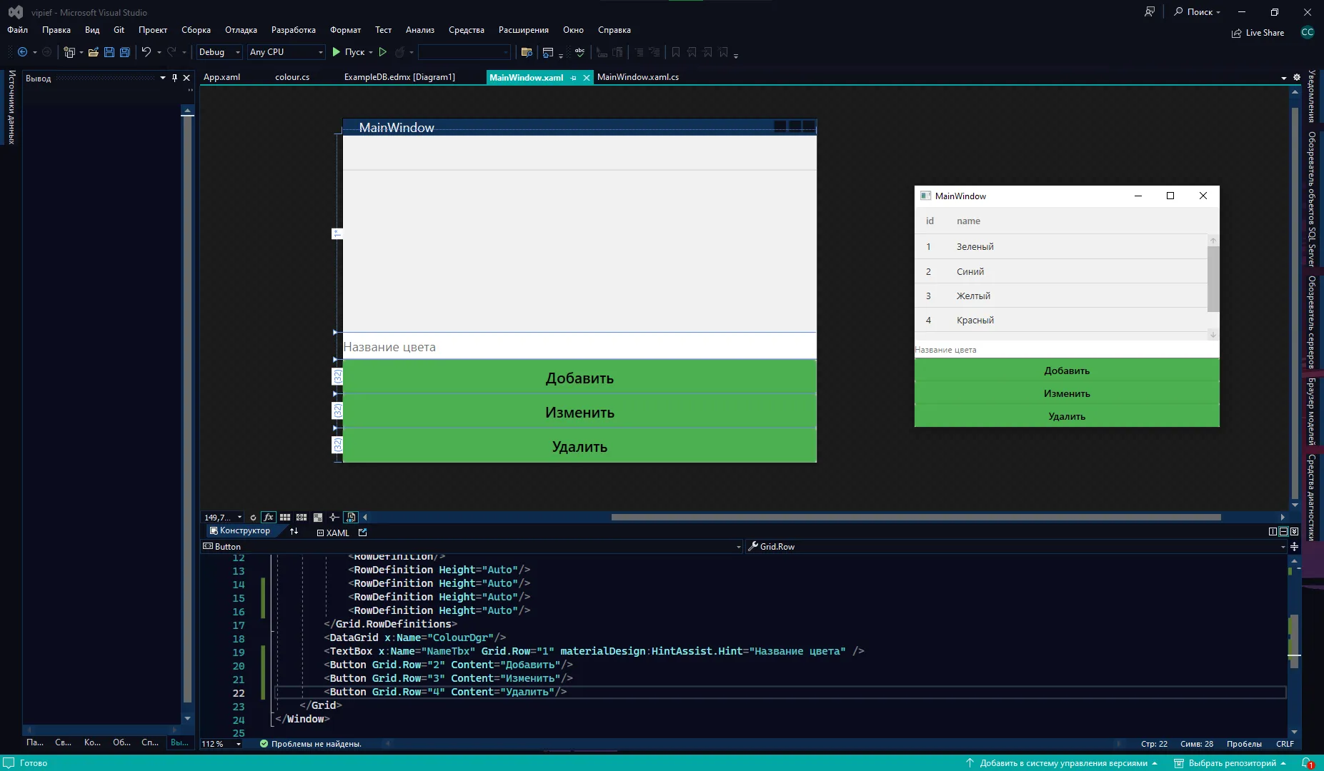Click vertical split pane icon

[1273, 532]
